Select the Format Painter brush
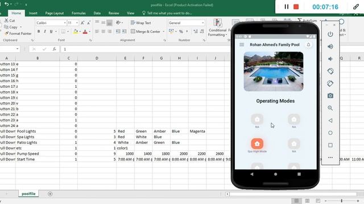Screen dimensions: 364x204 tap(6, 33)
